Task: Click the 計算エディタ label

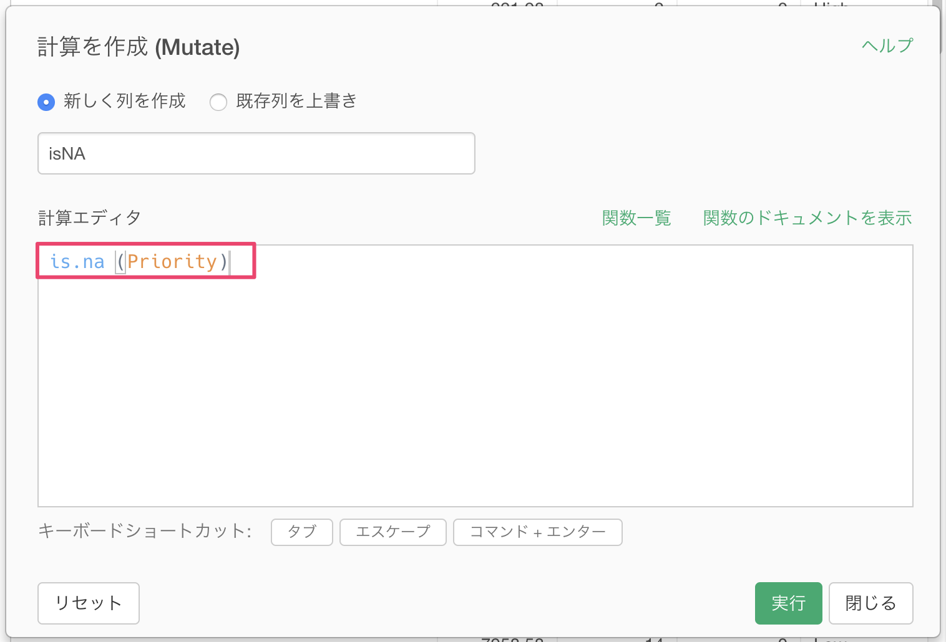Action: point(89,218)
